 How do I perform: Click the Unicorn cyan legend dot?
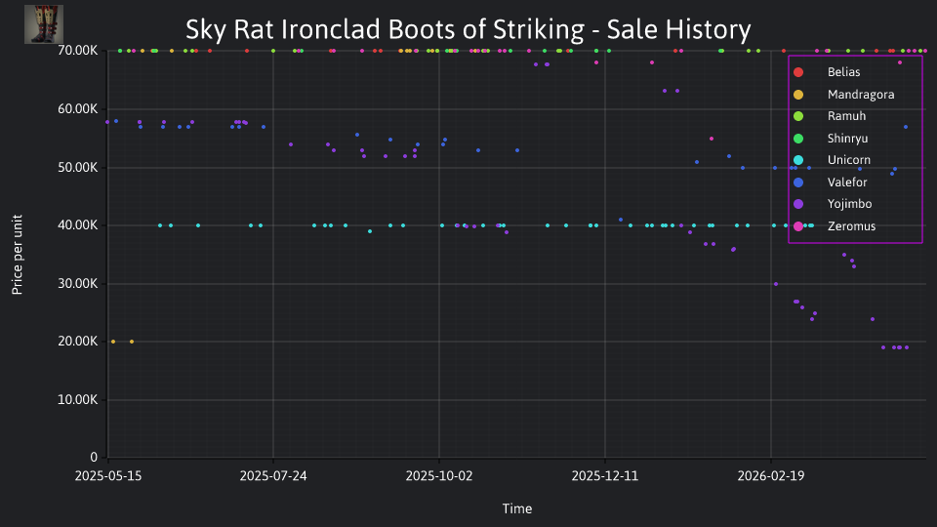pyautogui.click(x=798, y=160)
